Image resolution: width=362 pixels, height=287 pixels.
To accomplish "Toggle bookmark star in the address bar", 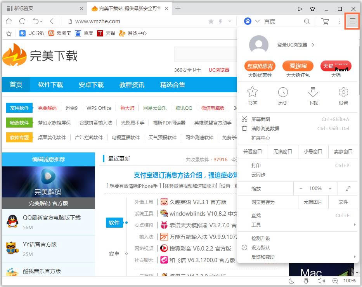I will pyautogui.click(x=211, y=22).
